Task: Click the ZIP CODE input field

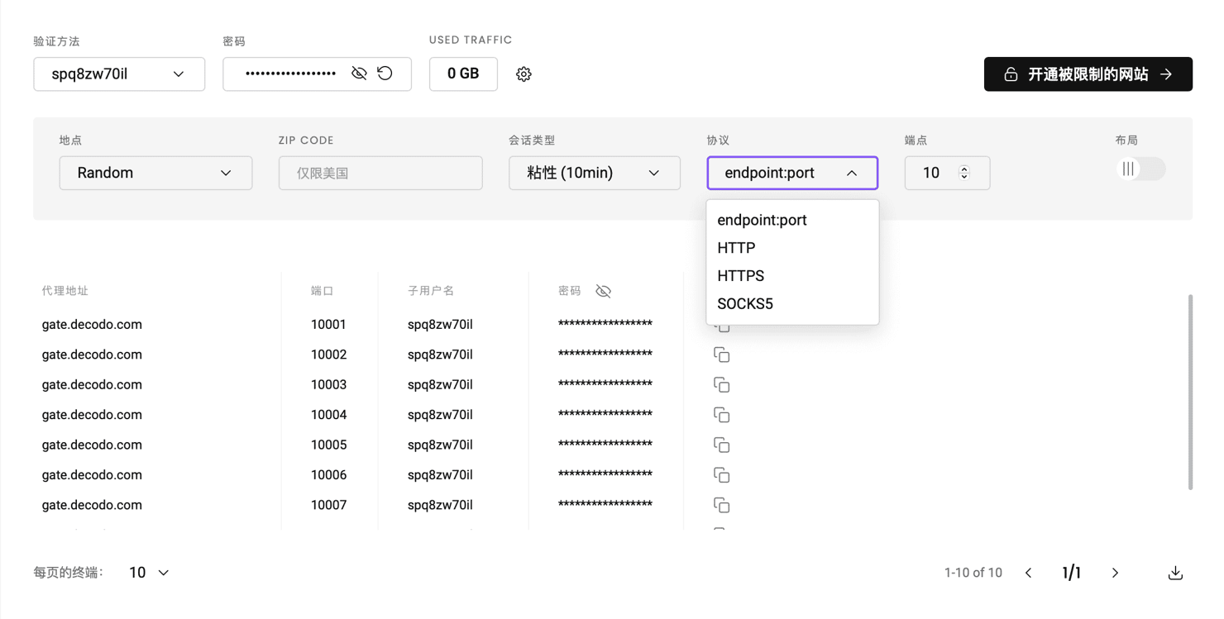Action: click(x=380, y=173)
